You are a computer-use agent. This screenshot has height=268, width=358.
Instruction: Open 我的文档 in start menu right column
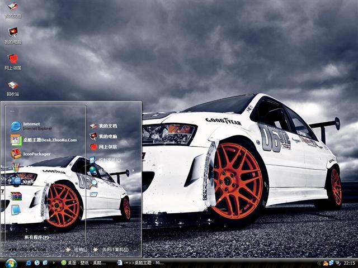107,126
